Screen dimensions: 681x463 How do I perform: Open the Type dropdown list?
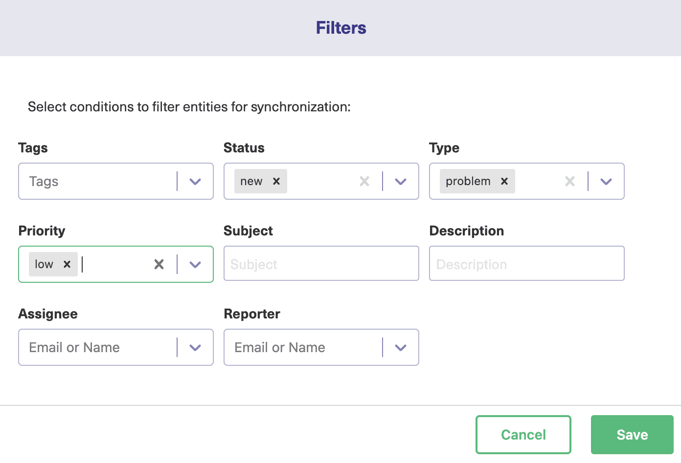click(x=606, y=181)
